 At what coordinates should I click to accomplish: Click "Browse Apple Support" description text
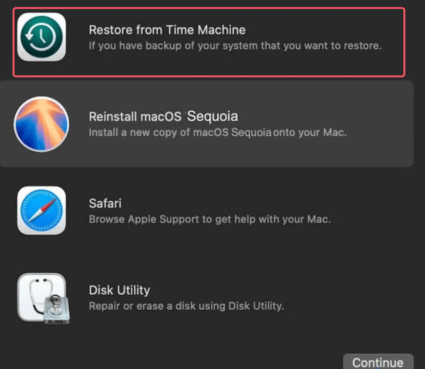[210, 219]
